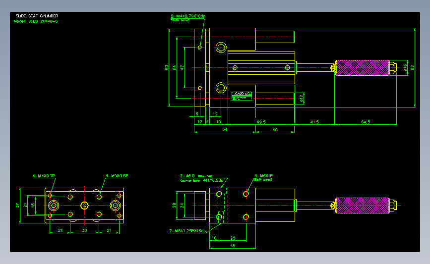Screen dimensions: 430x264
Task: Select the "82" dimension text
Action: pyautogui.click(x=412, y=67)
